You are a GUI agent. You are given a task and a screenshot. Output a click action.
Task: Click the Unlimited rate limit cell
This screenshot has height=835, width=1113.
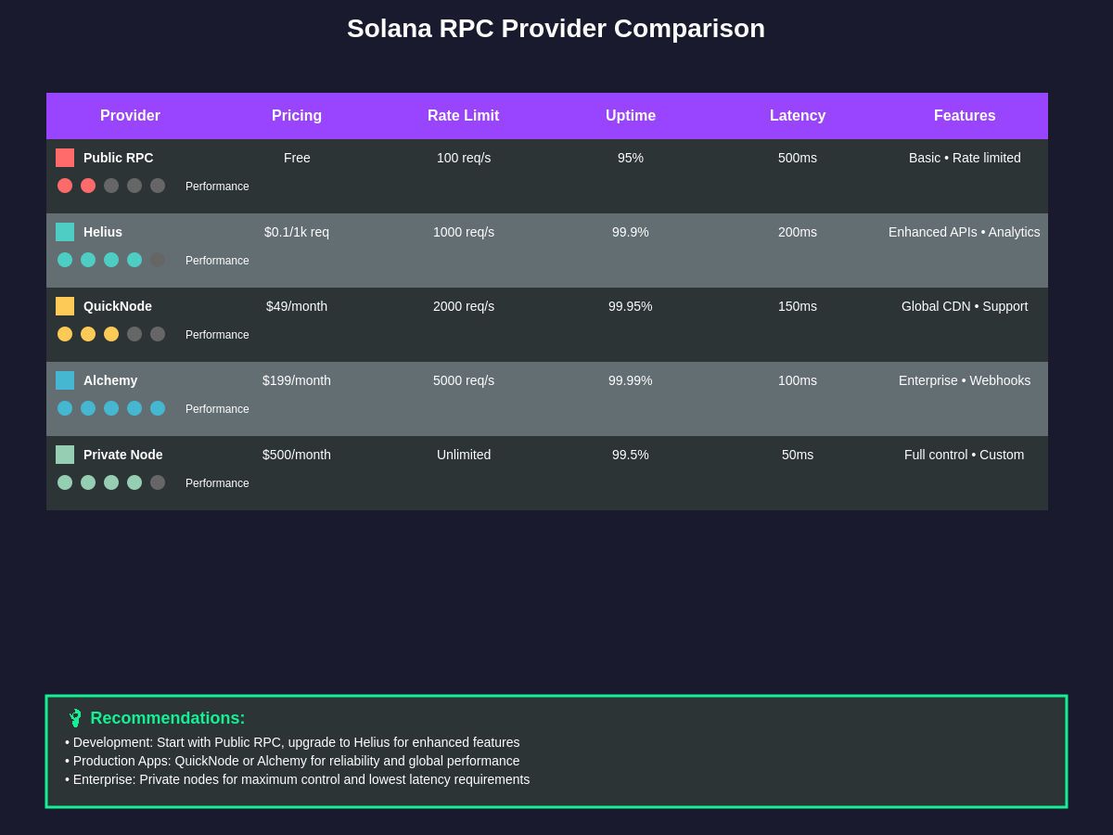464,455
